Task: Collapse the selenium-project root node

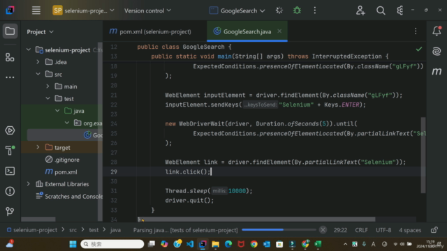Action: pyautogui.click(x=29, y=50)
